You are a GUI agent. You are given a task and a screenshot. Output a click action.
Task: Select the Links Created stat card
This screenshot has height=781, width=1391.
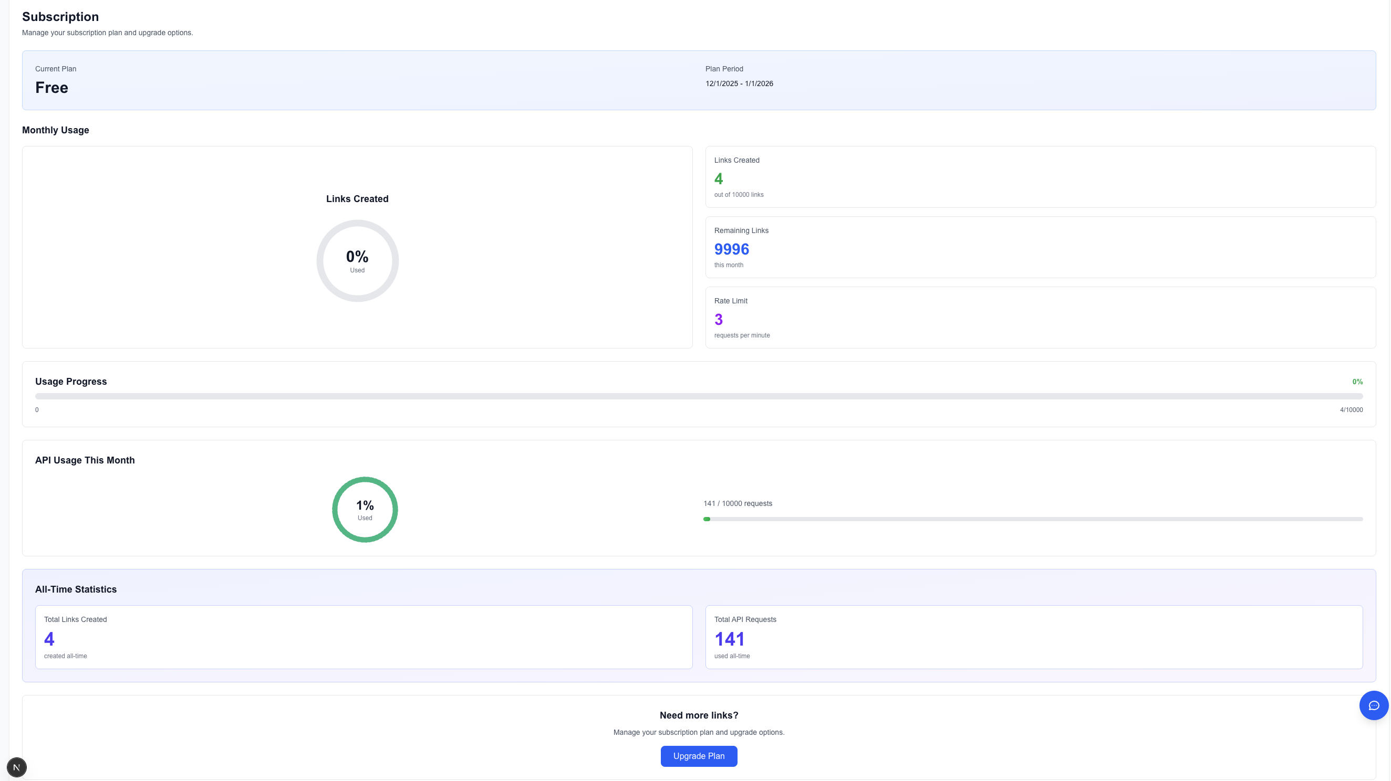click(x=1040, y=177)
